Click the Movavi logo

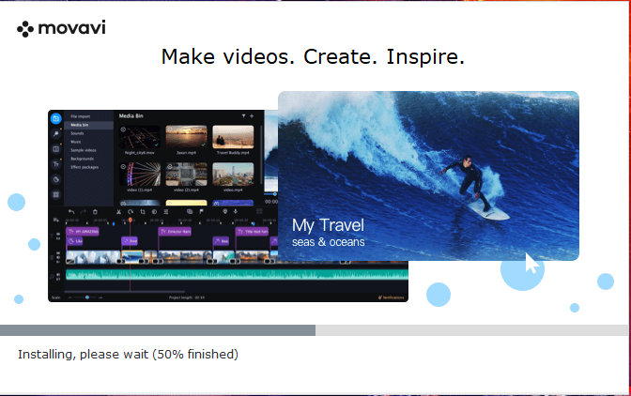tap(61, 28)
